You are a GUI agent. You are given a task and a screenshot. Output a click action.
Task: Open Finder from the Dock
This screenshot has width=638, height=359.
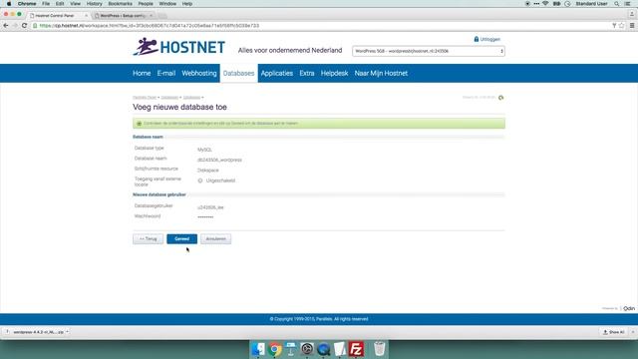pos(258,349)
